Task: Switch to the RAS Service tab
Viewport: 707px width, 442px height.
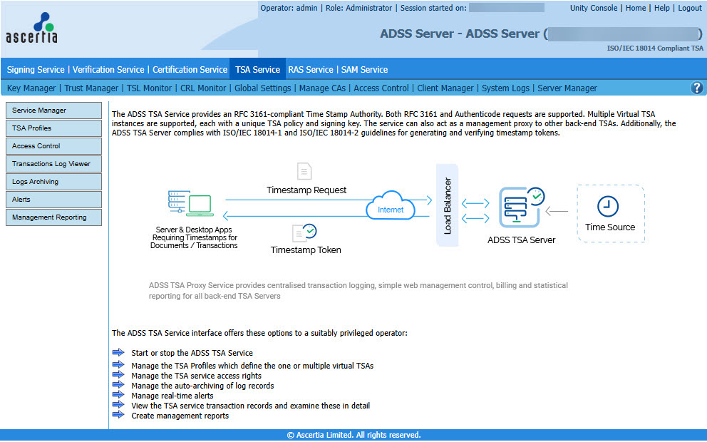Action: (310, 70)
